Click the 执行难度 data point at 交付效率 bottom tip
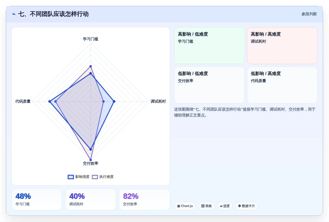 pyautogui.click(x=91, y=160)
